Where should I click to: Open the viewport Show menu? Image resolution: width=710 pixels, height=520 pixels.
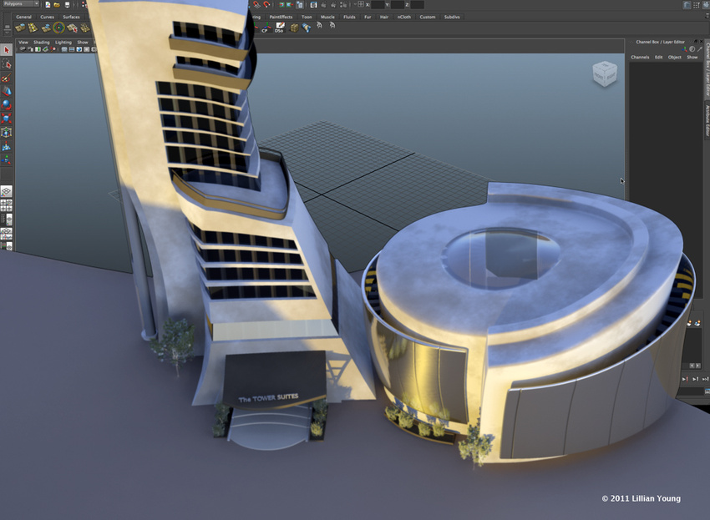click(83, 42)
